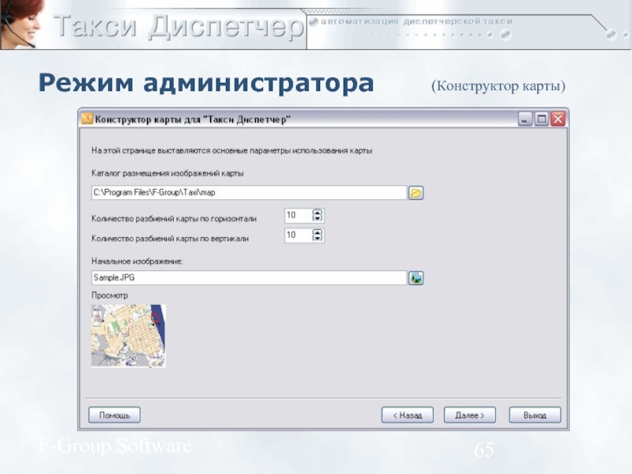Click the map preview thumbnail
Image resolution: width=632 pixels, height=474 pixels.
[129, 336]
